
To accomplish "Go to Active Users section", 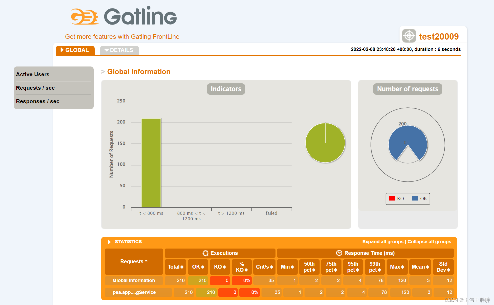I will coord(33,74).
